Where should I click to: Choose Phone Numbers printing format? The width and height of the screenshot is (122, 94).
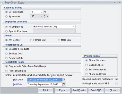click(86, 60)
